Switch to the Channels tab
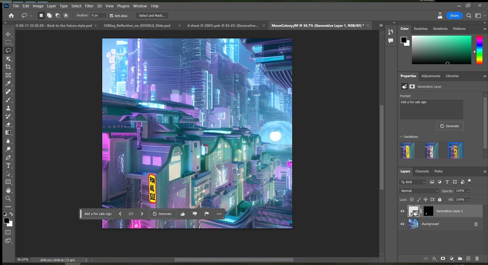 pyautogui.click(x=422, y=171)
